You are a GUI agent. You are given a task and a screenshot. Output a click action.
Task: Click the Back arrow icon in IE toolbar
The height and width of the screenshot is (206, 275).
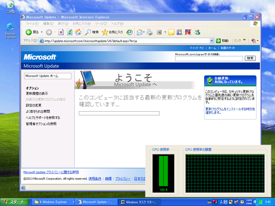coord(28,32)
